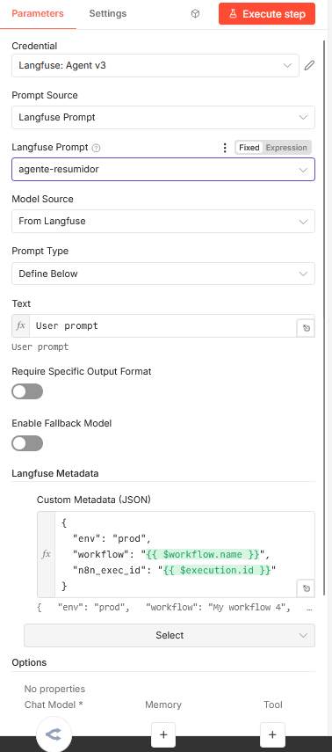Open the Credential dropdown Langfuse: Agent v3
Image resolution: width=332 pixels, height=752 pixels.
pyautogui.click(x=155, y=65)
